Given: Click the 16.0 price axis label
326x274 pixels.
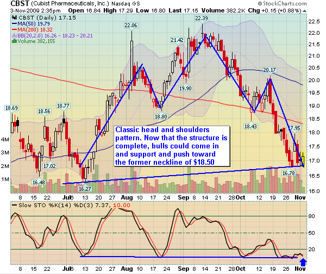Looking at the screenshot, I should (314, 191).
